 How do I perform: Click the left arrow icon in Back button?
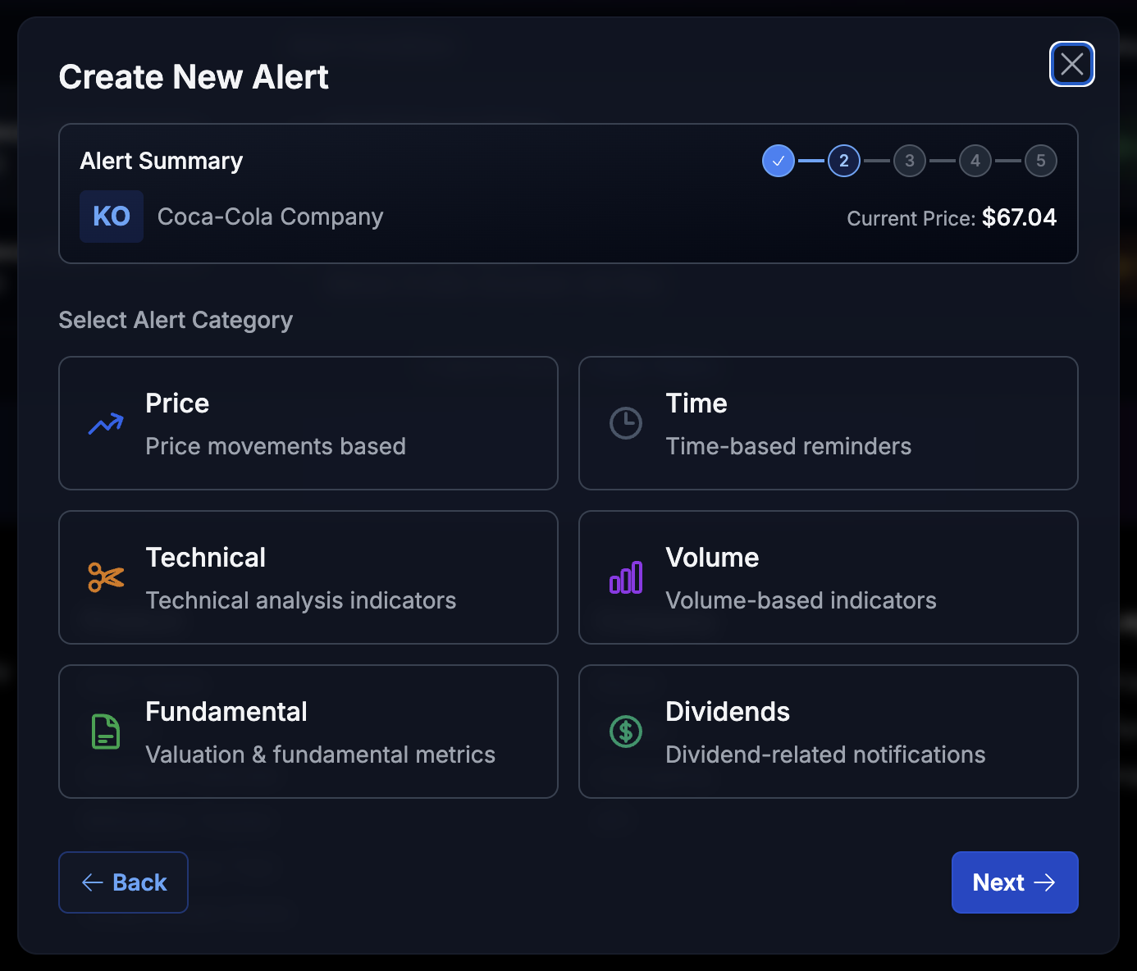click(92, 882)
